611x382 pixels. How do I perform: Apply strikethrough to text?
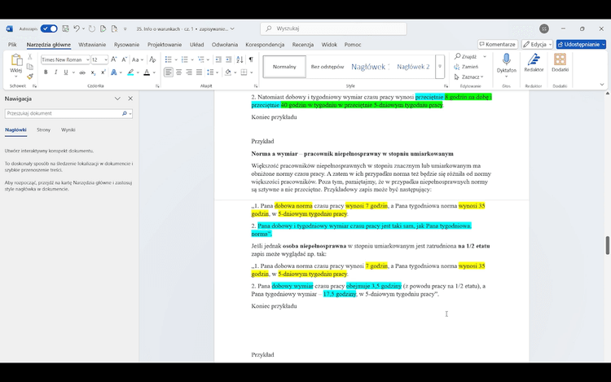81,72
